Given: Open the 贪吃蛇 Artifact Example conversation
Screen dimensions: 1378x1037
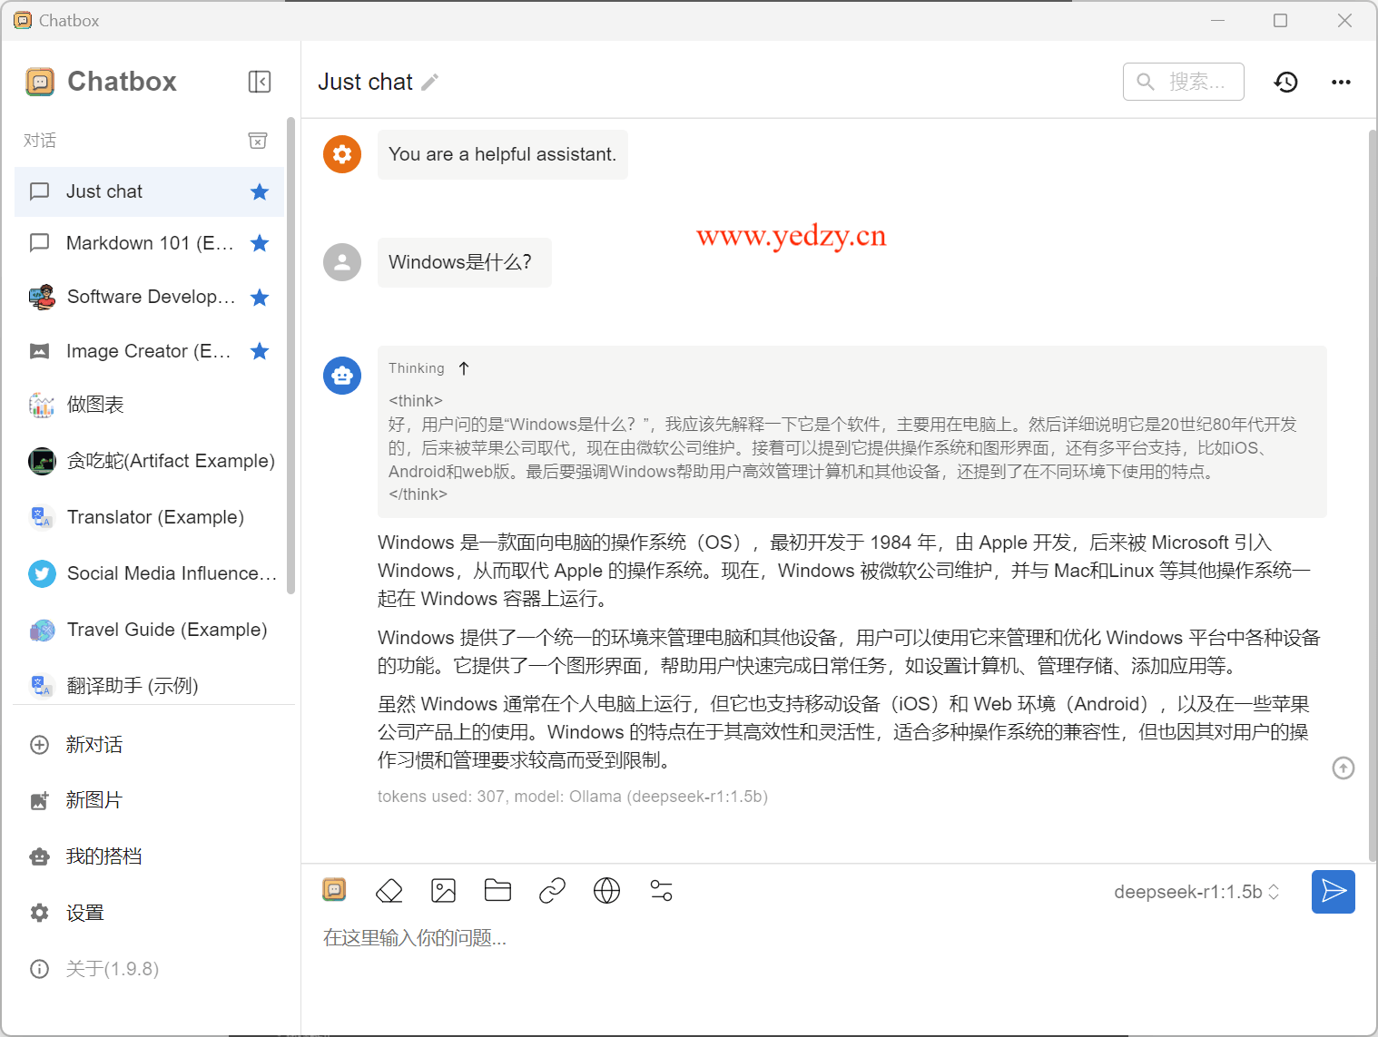Looking at the screenshot, I should (x=149, y=461).
